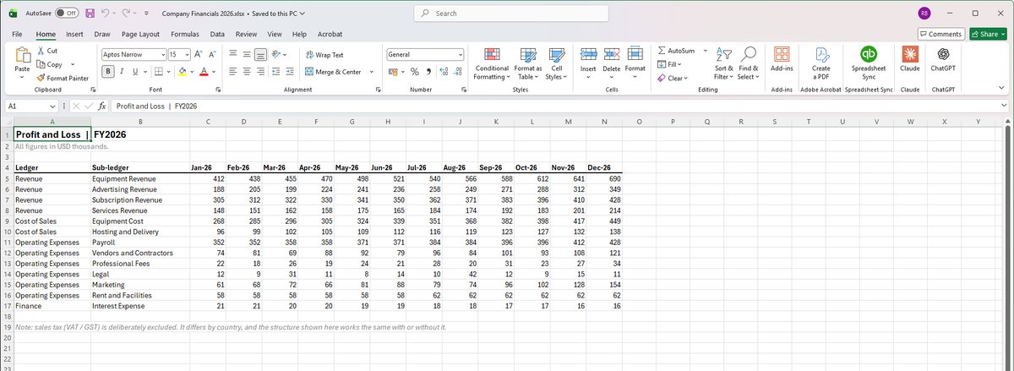Screen dimensions: 1014x371
Task: Click the AutoSum sigma icon
Action: tap(662, 51)
